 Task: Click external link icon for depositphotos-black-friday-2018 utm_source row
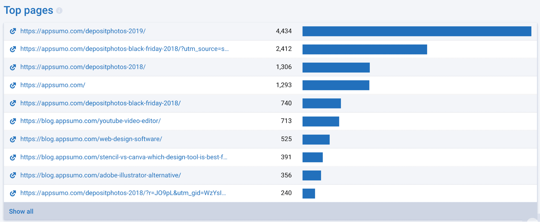pyautogui.click(x=13, y=49)
